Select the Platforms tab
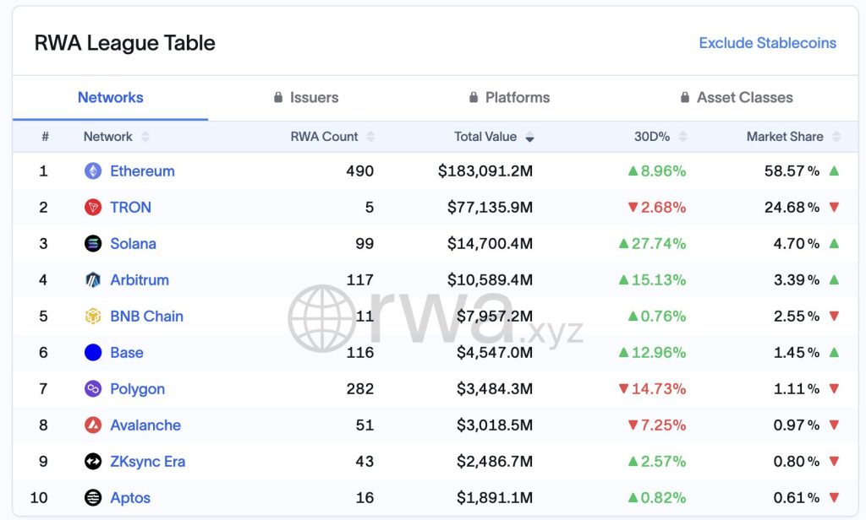Screen dimensions: 866x520 [x=509, y=98]
